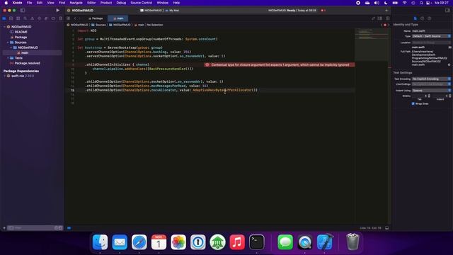
Task: Open the Source Control navigator tab
Action: 11,18
